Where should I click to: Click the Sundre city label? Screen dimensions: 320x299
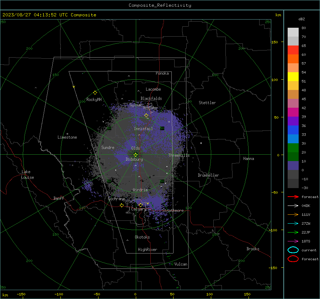108,147
